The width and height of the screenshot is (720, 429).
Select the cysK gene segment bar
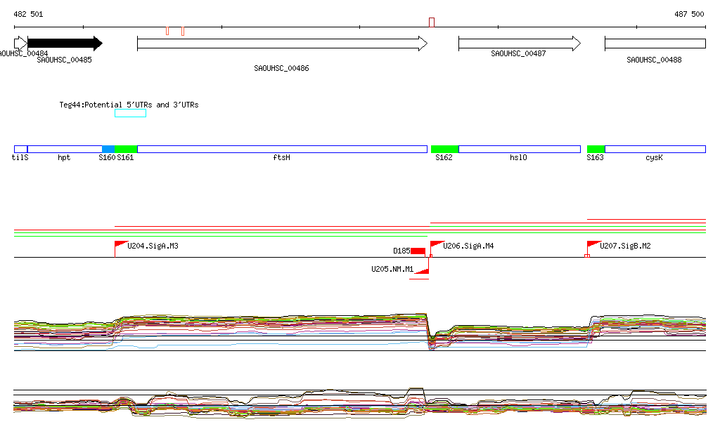655,150
